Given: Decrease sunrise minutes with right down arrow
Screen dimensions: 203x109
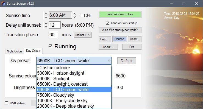Looking at the screenshot, I should point(74,17).
